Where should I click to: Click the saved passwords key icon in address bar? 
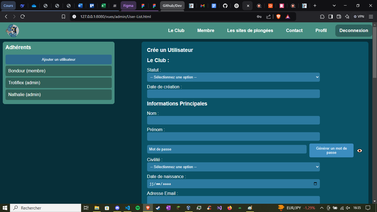pyautogui.click(x=259, y=17)
